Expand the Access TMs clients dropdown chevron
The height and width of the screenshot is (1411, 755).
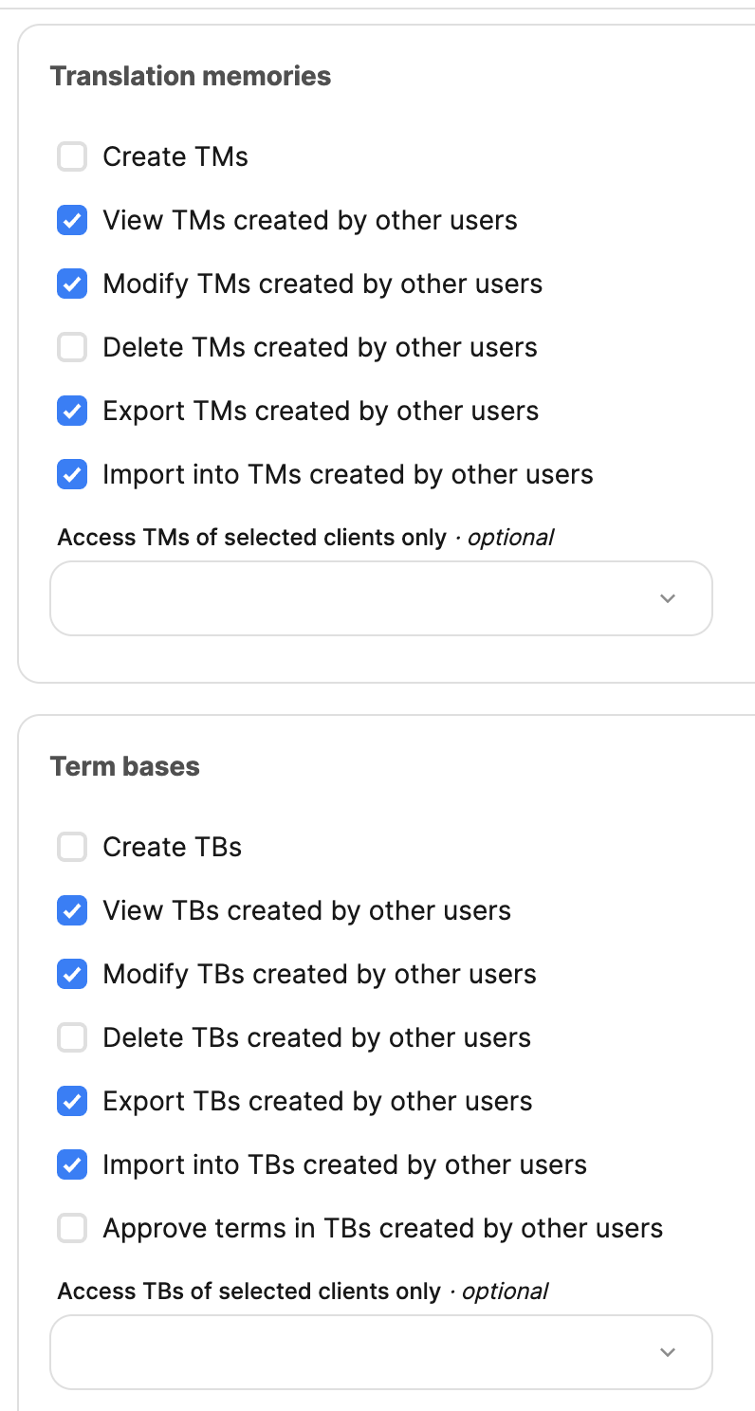pyautogui.click(x=668, y=598)
